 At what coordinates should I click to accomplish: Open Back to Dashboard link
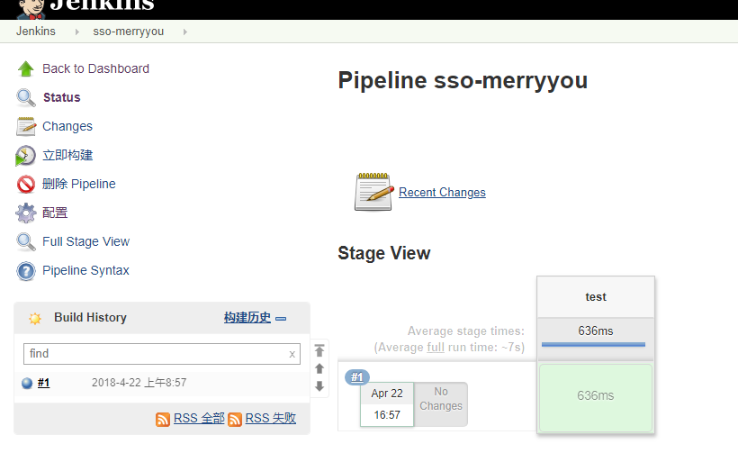click(x=95, y=68)
